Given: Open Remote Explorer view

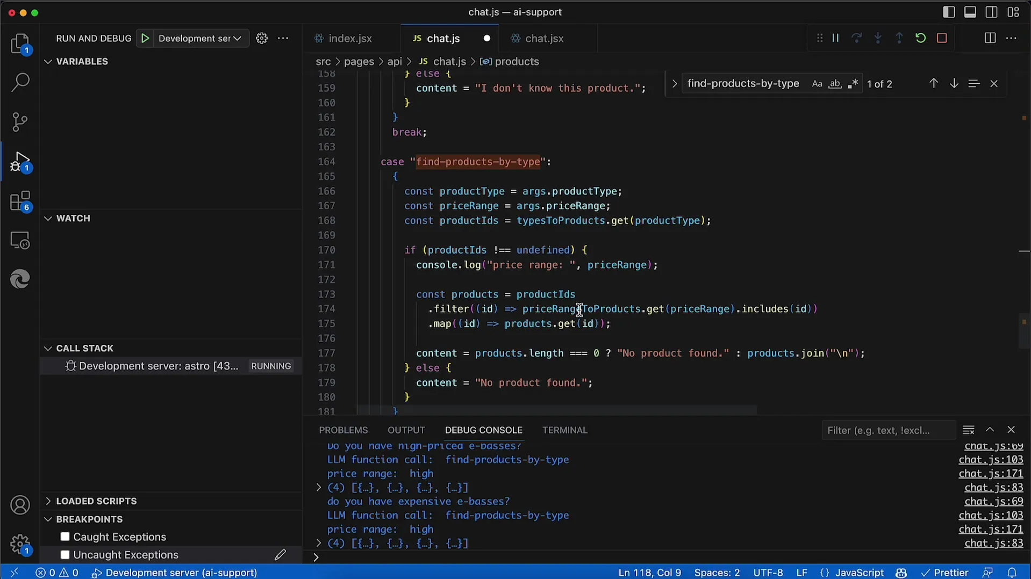Looking at the screenshot, I should pos(20,241).
